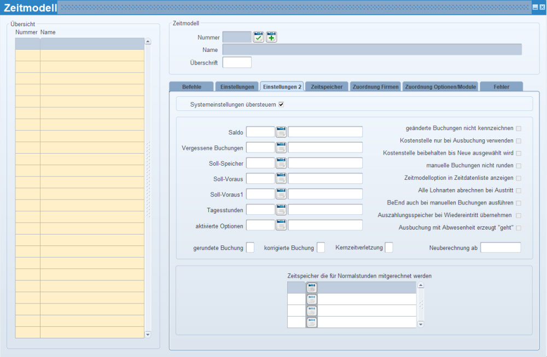Image resolution: width=547 pixels, height=357 pixels.
Task: Click the Soll-Voraus description field
Action: [x=325, y=178]
